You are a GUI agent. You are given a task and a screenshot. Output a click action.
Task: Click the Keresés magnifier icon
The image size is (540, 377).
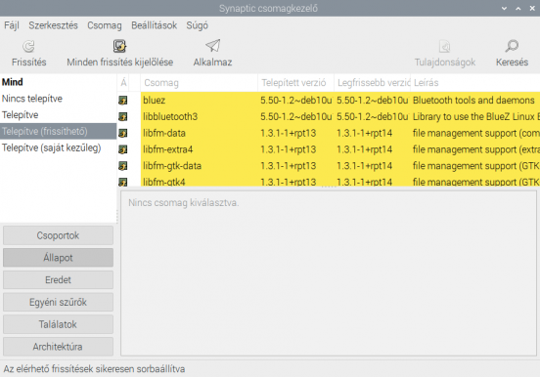tap(512, 46)
